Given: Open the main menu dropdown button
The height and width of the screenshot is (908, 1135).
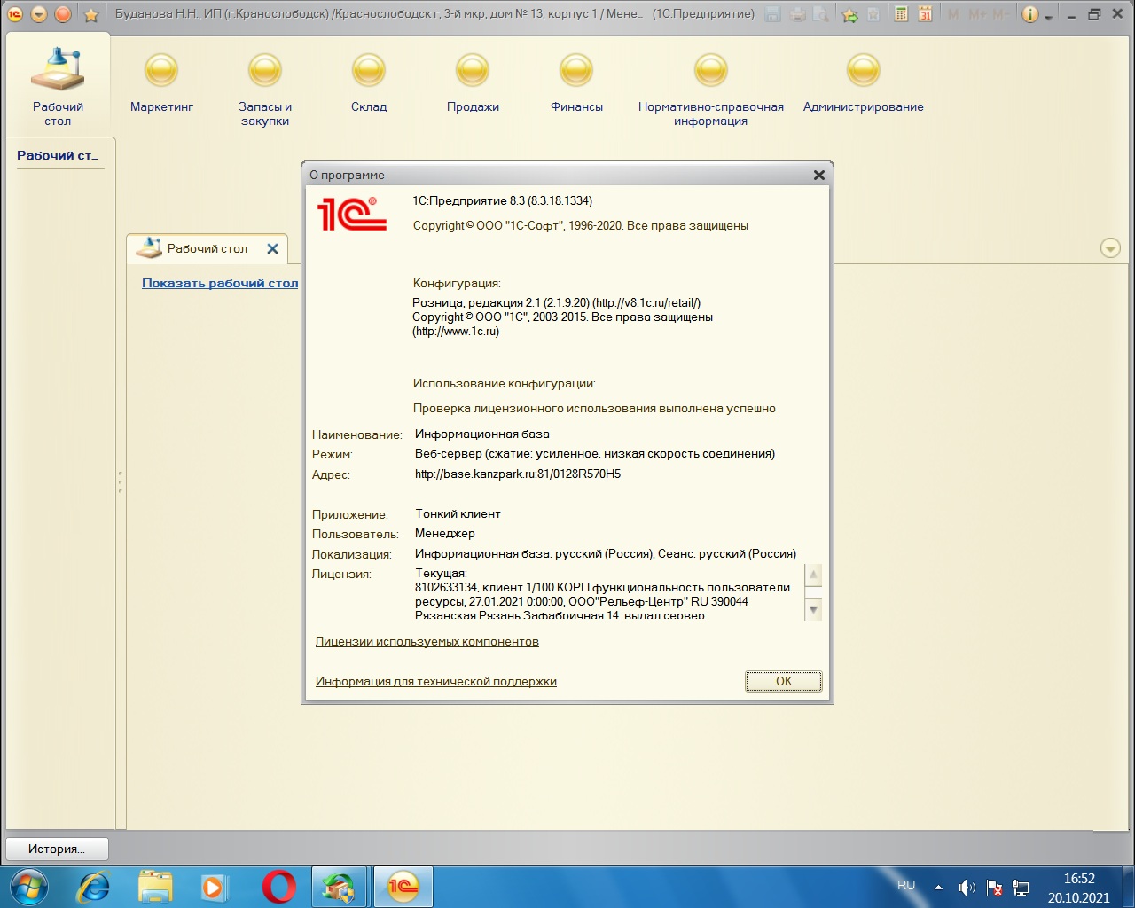Looking at the screenshot, I should (39, 14).
